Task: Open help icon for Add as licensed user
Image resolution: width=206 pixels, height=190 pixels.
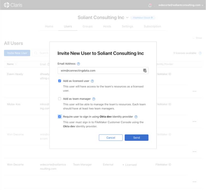Action: coord(92,81)
